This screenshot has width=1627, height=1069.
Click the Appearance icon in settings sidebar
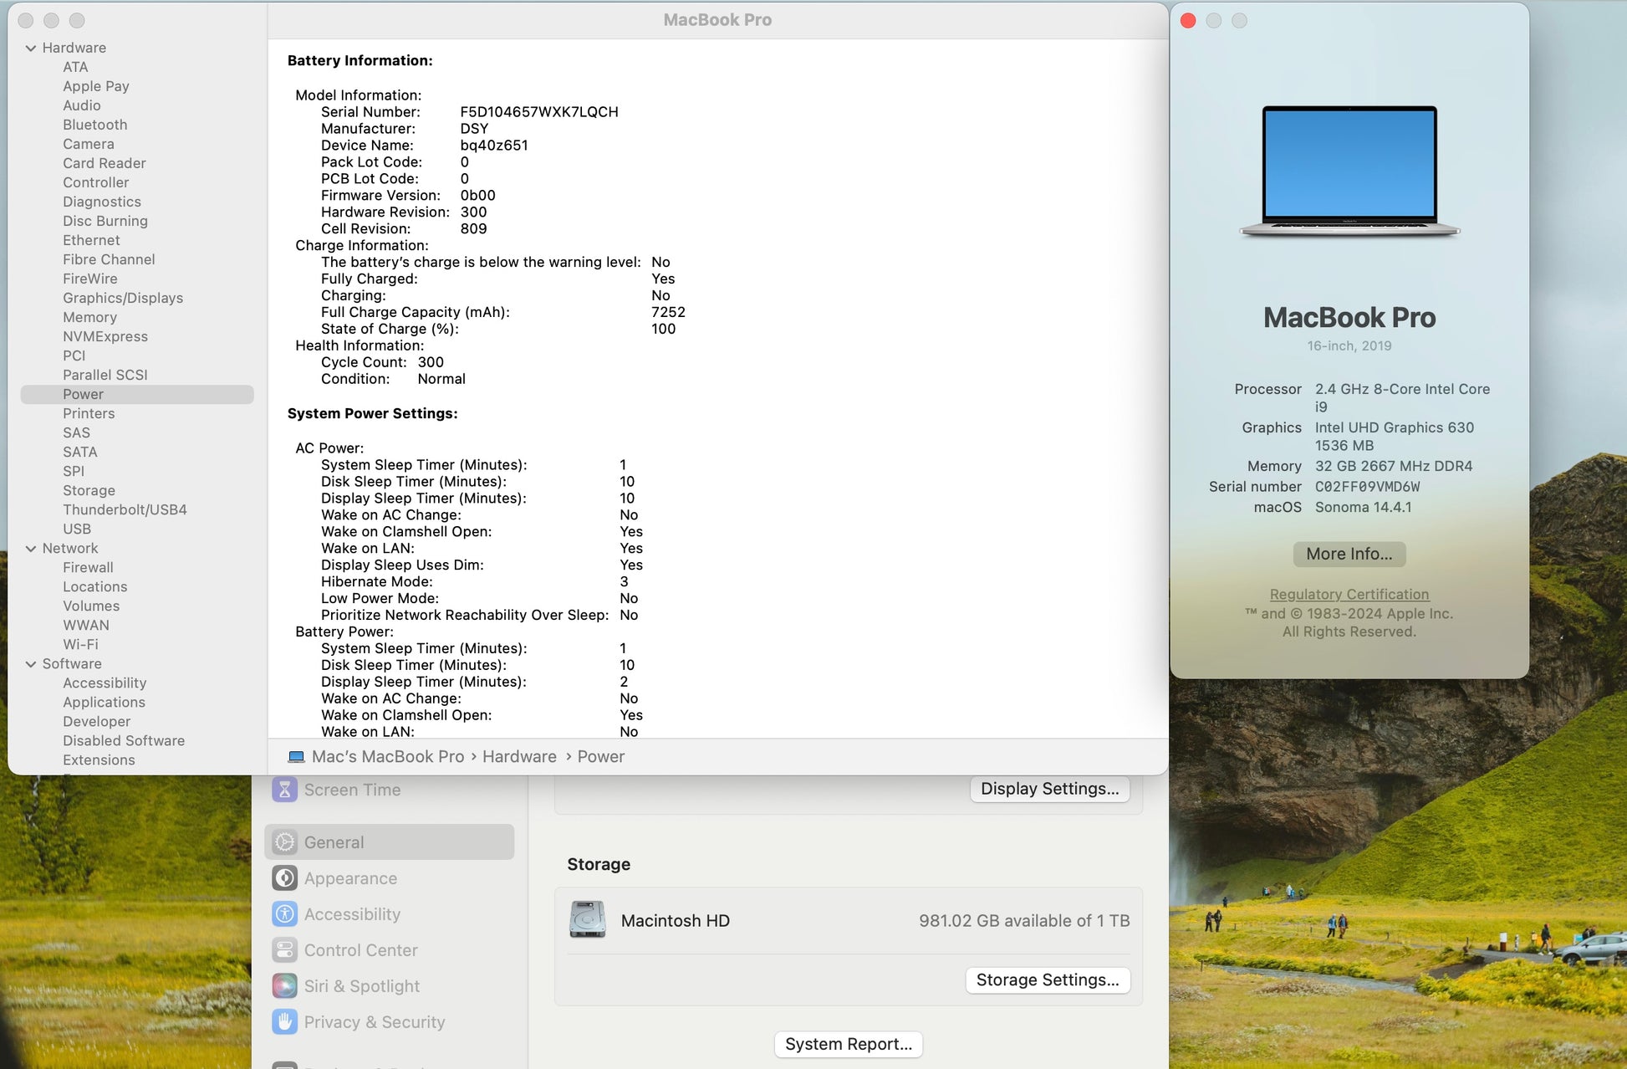pyautogui.click(x=284, y=878)
